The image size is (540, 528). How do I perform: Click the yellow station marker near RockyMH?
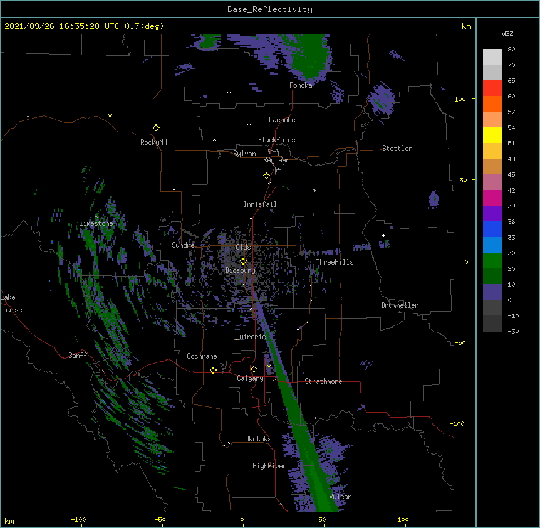pos(157,128)
